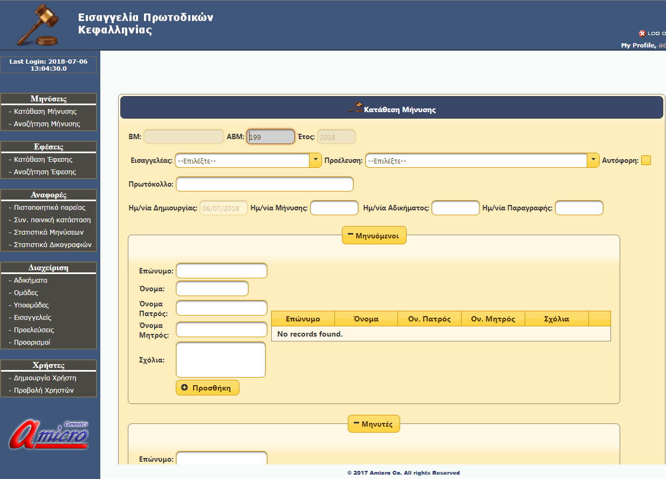Open Αναζήτηση Μήνυσης from sidebar menu
The width and height of the screenshot is (666, 479).
(47, 124)
